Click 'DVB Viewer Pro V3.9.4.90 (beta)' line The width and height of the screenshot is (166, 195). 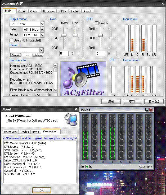(x=25, y=143)
